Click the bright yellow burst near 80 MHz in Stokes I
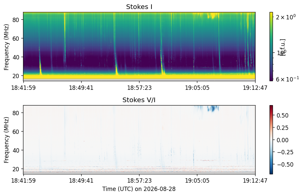Viewport: 303px width, 196px height. 213,15
